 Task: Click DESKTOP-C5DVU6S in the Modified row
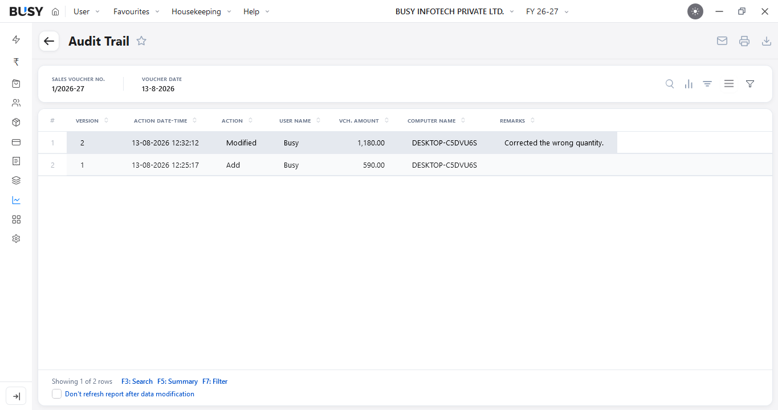445,143
